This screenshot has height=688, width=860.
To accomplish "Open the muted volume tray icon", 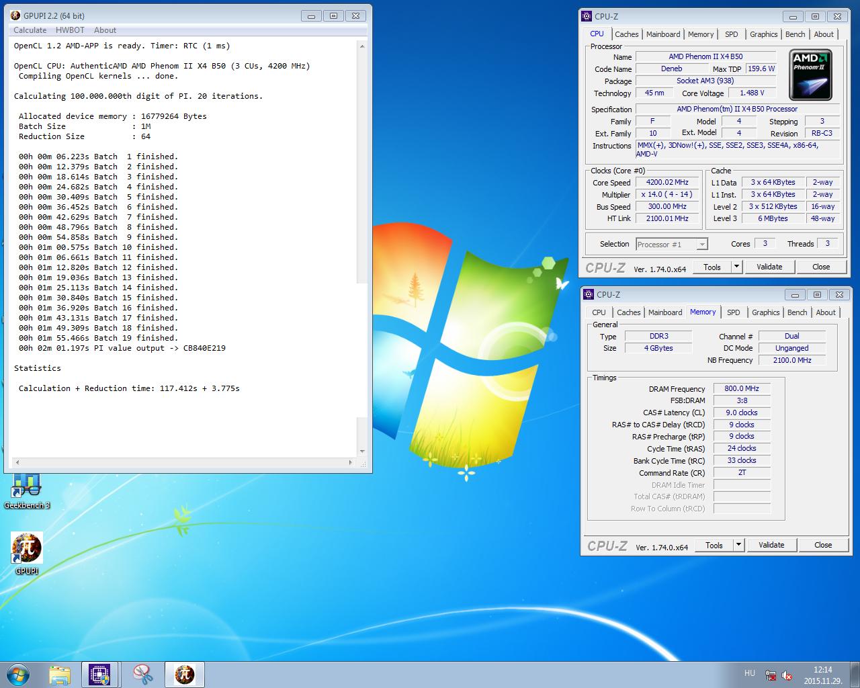I will 787,676.
